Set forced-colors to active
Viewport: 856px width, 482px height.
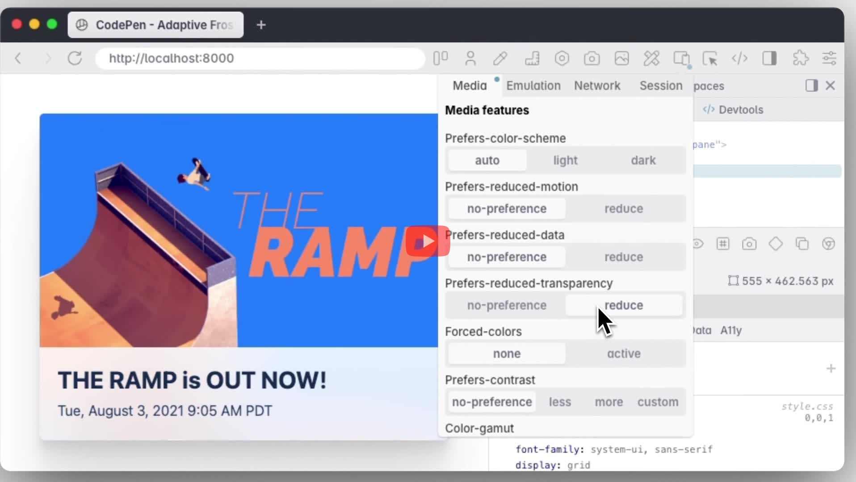point(624,353)
